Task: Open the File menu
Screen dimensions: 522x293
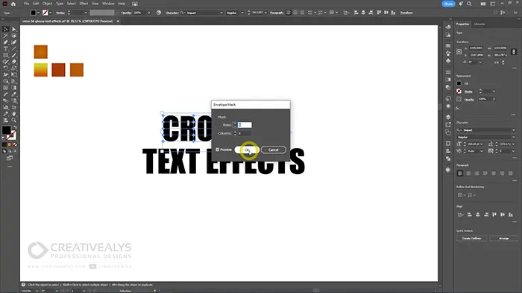Action: pyautogui.click(x=26, y=4)
